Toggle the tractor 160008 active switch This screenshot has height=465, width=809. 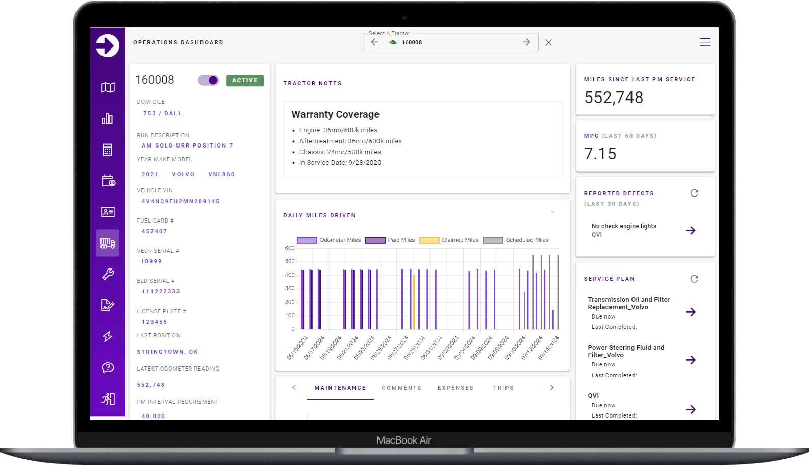[x=209, y=80]
